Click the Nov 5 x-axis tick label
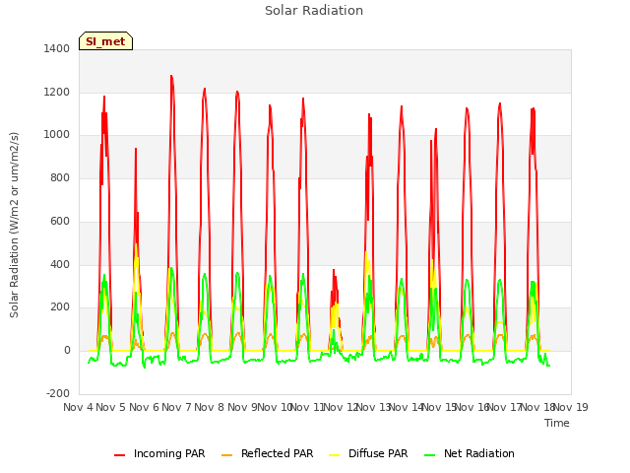The image size is (630, 473). [111, 407]
